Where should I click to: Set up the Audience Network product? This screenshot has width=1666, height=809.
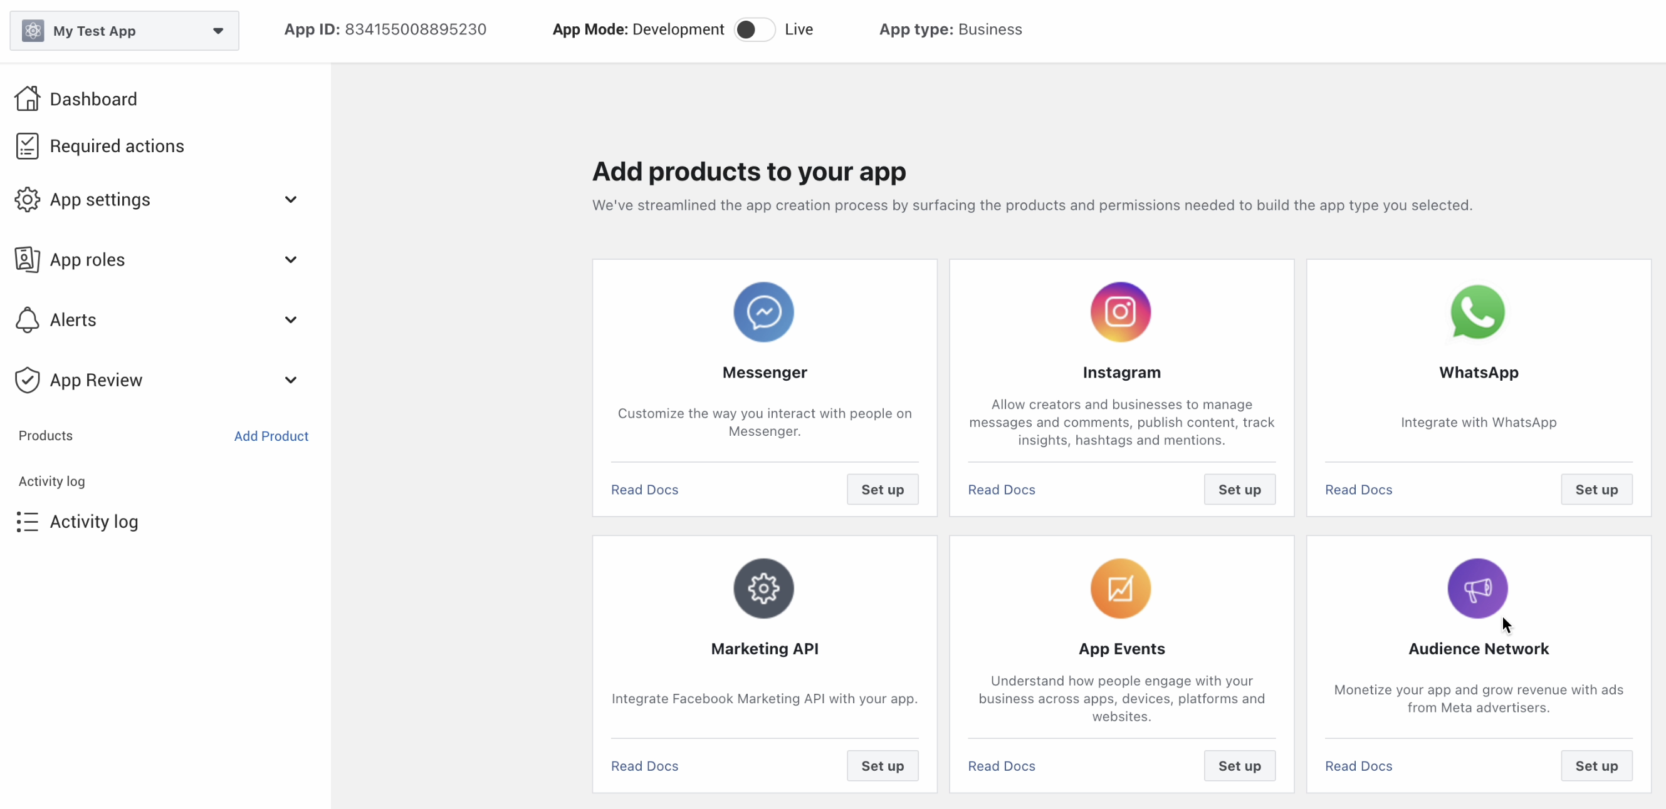tap(1597, 766)
